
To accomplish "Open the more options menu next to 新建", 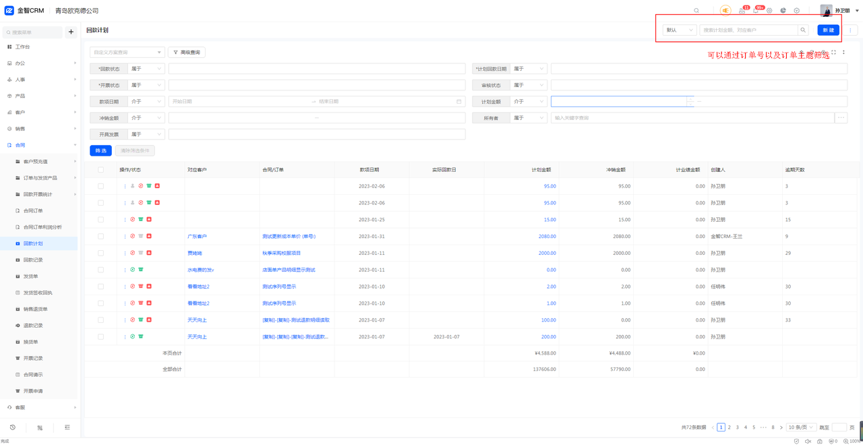I will (x=851, y=30).
